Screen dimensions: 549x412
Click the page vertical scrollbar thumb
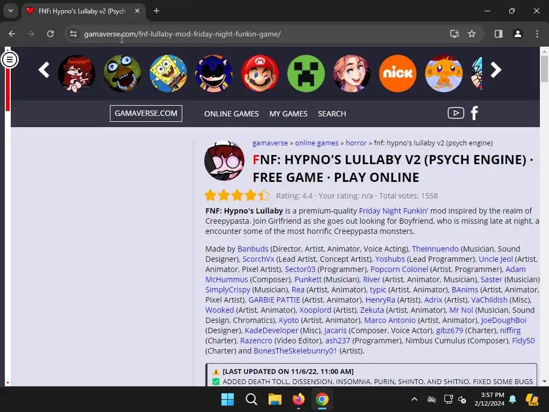(544, 69)
